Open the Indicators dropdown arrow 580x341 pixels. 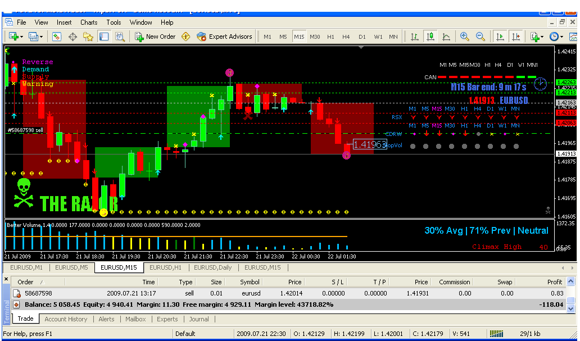tap(542, 37)
